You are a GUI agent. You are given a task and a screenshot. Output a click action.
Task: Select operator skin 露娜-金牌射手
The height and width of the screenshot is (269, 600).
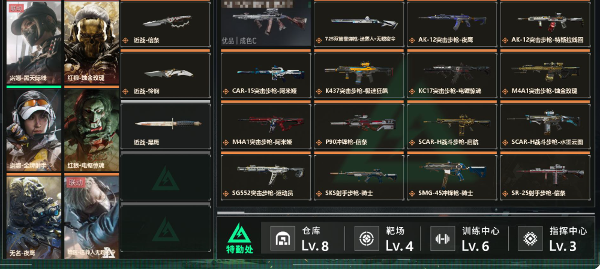[34, 130]
